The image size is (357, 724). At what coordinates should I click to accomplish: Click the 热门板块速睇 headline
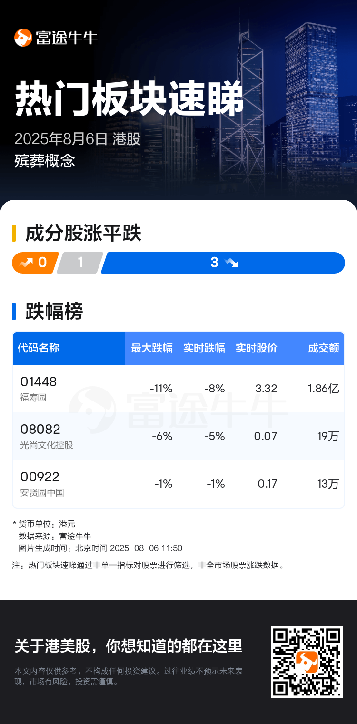point(129,99)
